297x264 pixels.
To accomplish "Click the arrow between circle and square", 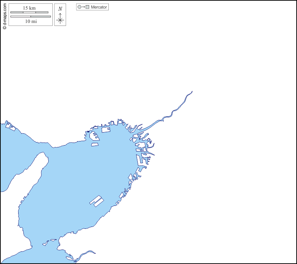I will coord(83,7).
